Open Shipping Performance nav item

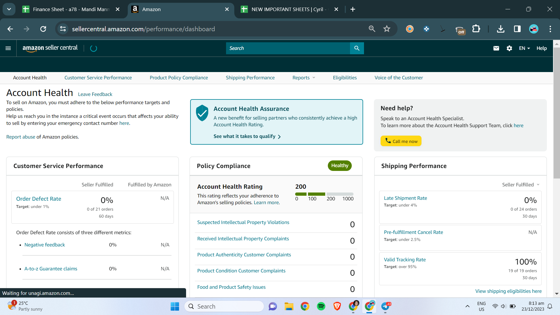pos(250,78)
